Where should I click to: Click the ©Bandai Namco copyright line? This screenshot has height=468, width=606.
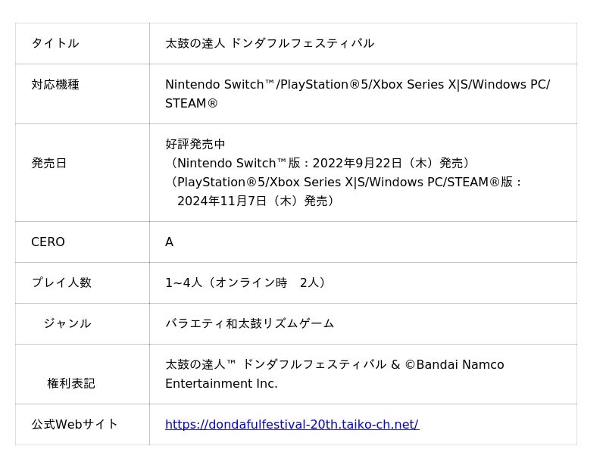(334, 364)
